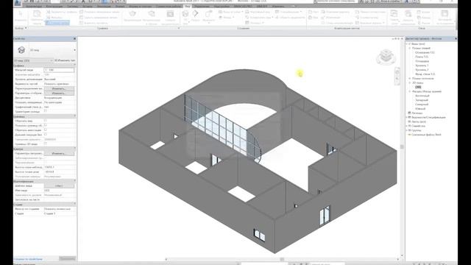Image resolution: width=471 pixels, height=265 pixels.
Task: Click horizontal scrollbar under the 3D view
Action: (x=282, y=259)
